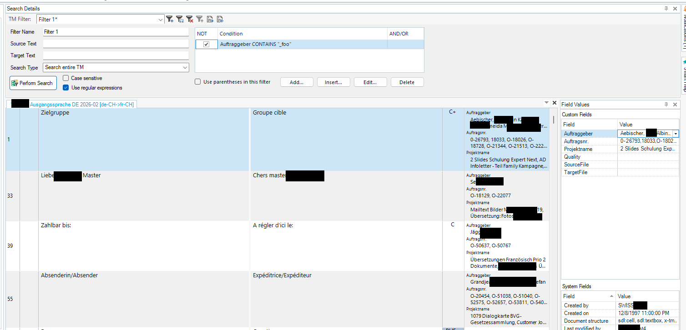Pin the Field Values panel
This screenshot has height=330, width=686.
pos(666,105)
